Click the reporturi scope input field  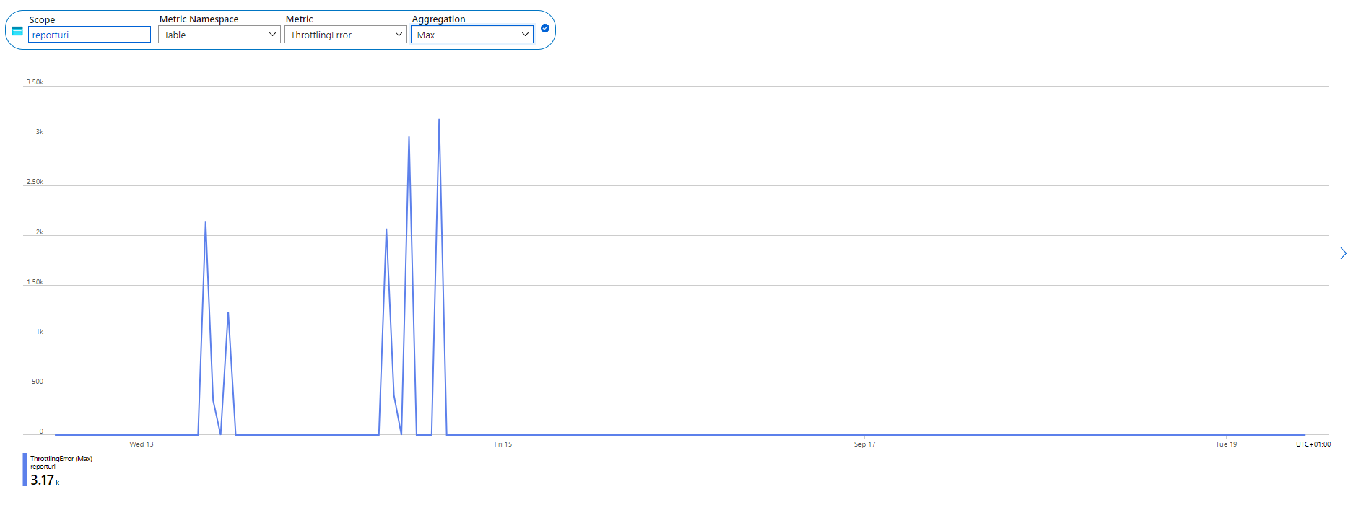tap(90, 35)
